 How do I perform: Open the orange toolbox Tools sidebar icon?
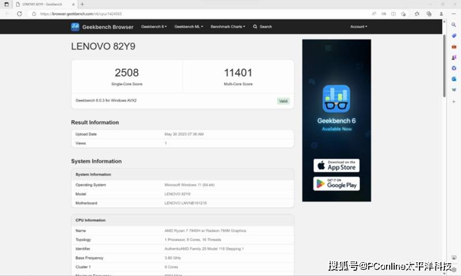tap(454, 47)
